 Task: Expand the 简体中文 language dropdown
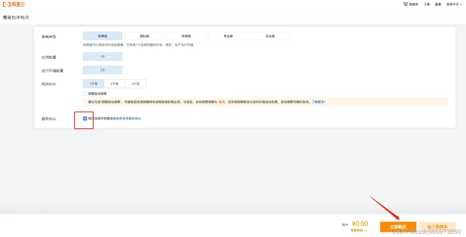click(x=454, y=4)
